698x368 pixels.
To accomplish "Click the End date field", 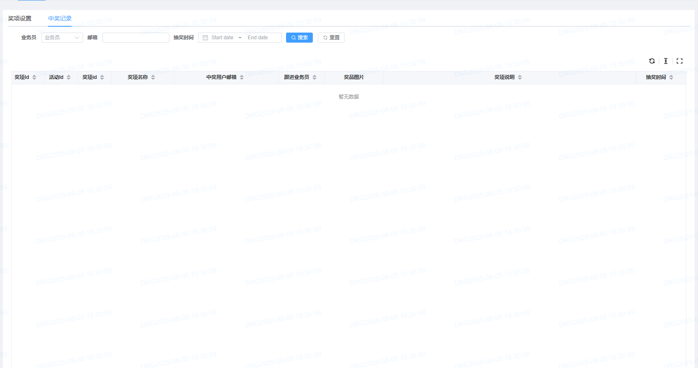I will click(x=258, y=38).
